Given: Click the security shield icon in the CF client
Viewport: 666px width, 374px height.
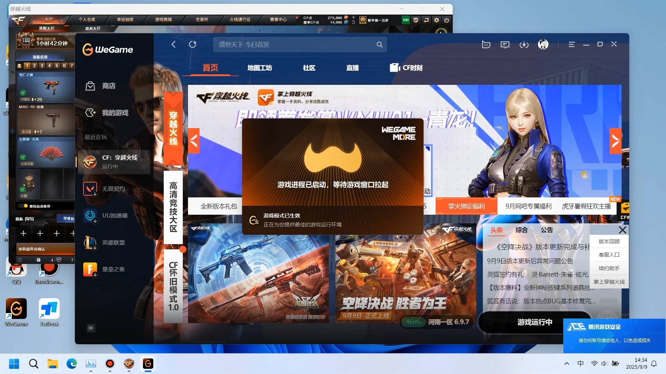Looking at the screenshot, I should click(x=416, y=20).
